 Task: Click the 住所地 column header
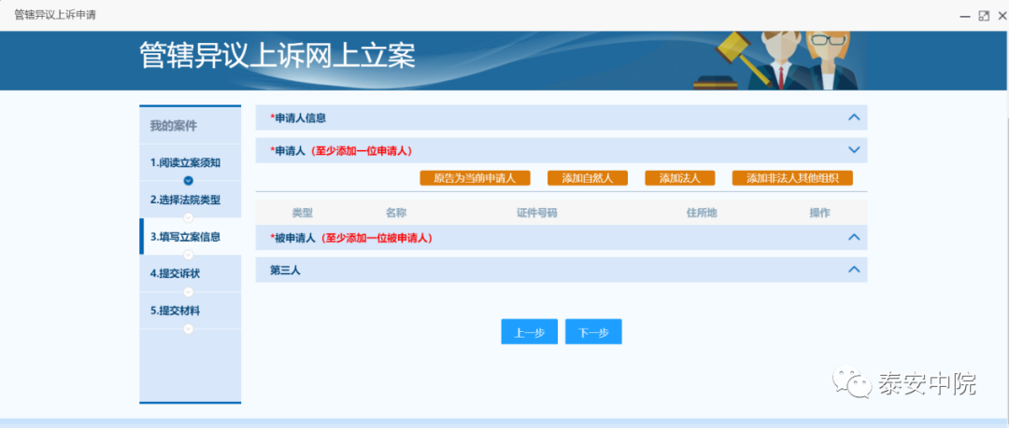point(702,213)
